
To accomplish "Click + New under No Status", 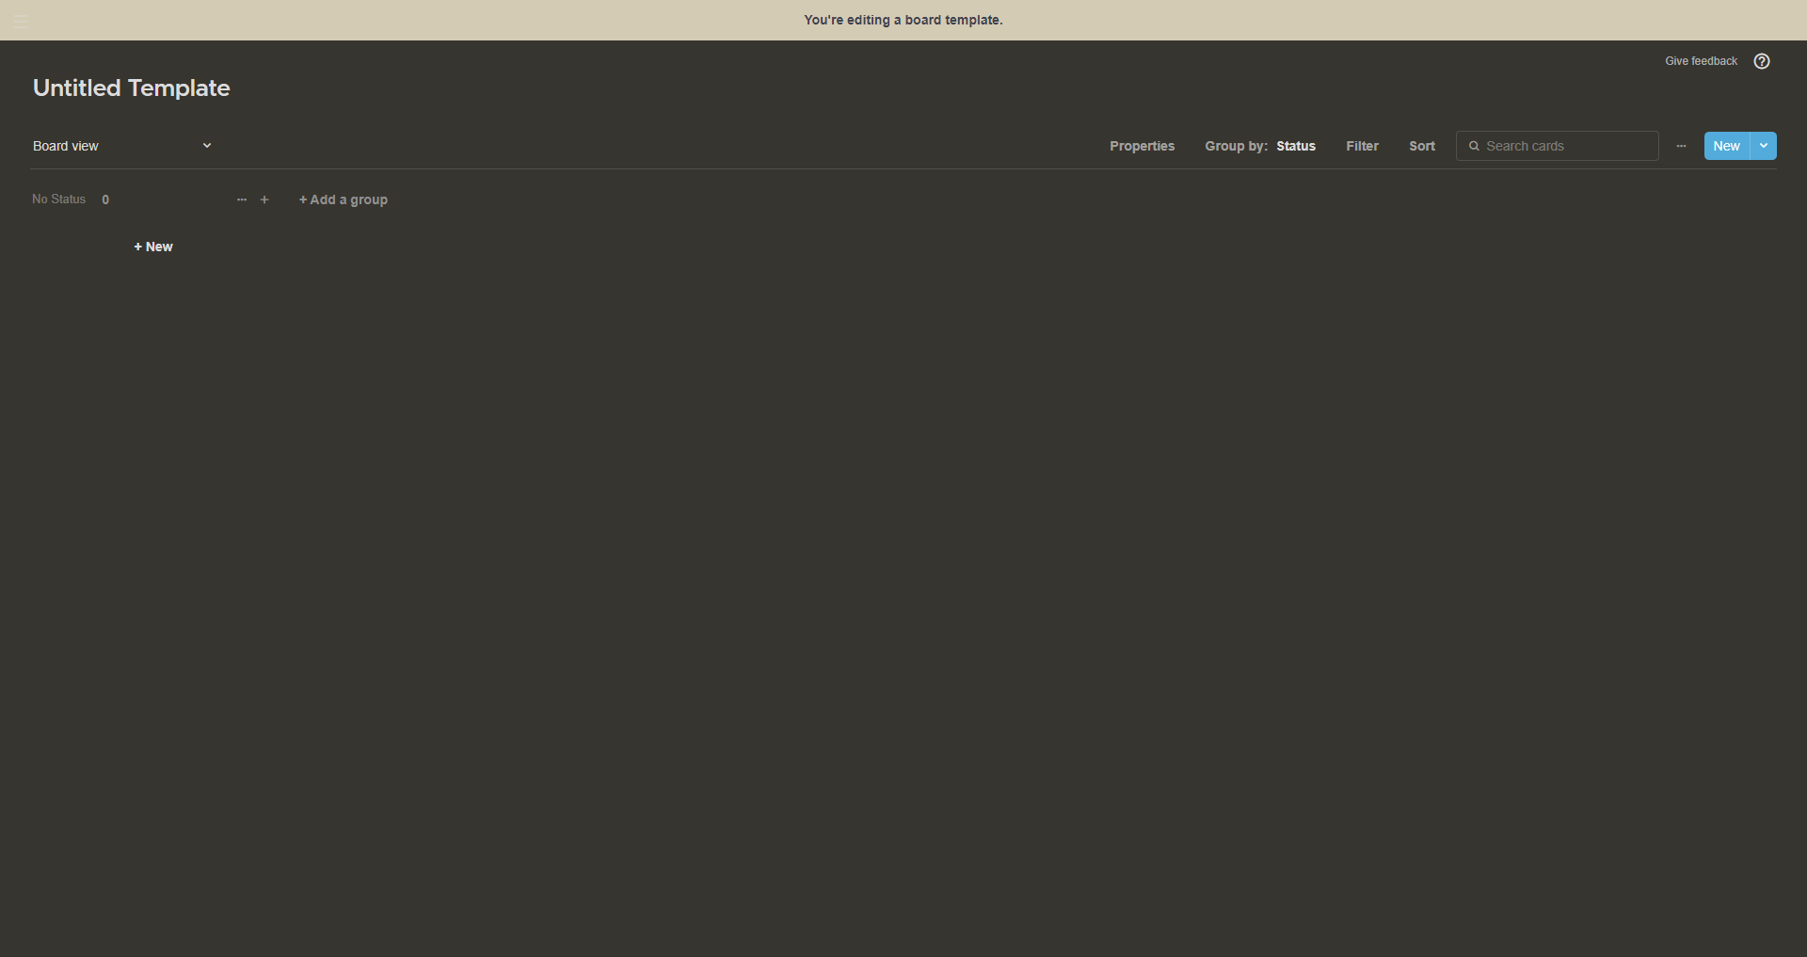I will pos(153,247).
